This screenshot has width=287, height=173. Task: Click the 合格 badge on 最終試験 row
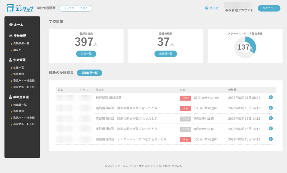tap(185, 98)
